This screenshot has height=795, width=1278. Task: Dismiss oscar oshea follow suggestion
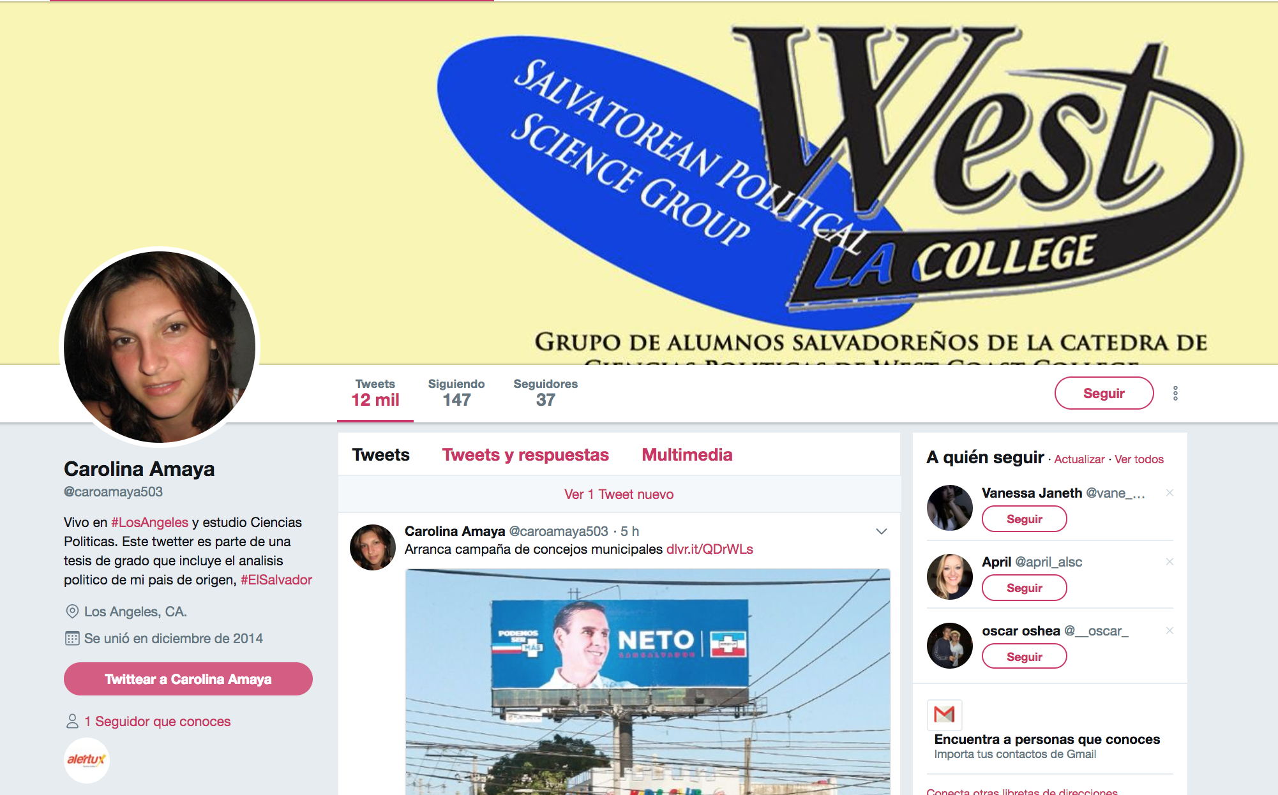coord(1169,630)
